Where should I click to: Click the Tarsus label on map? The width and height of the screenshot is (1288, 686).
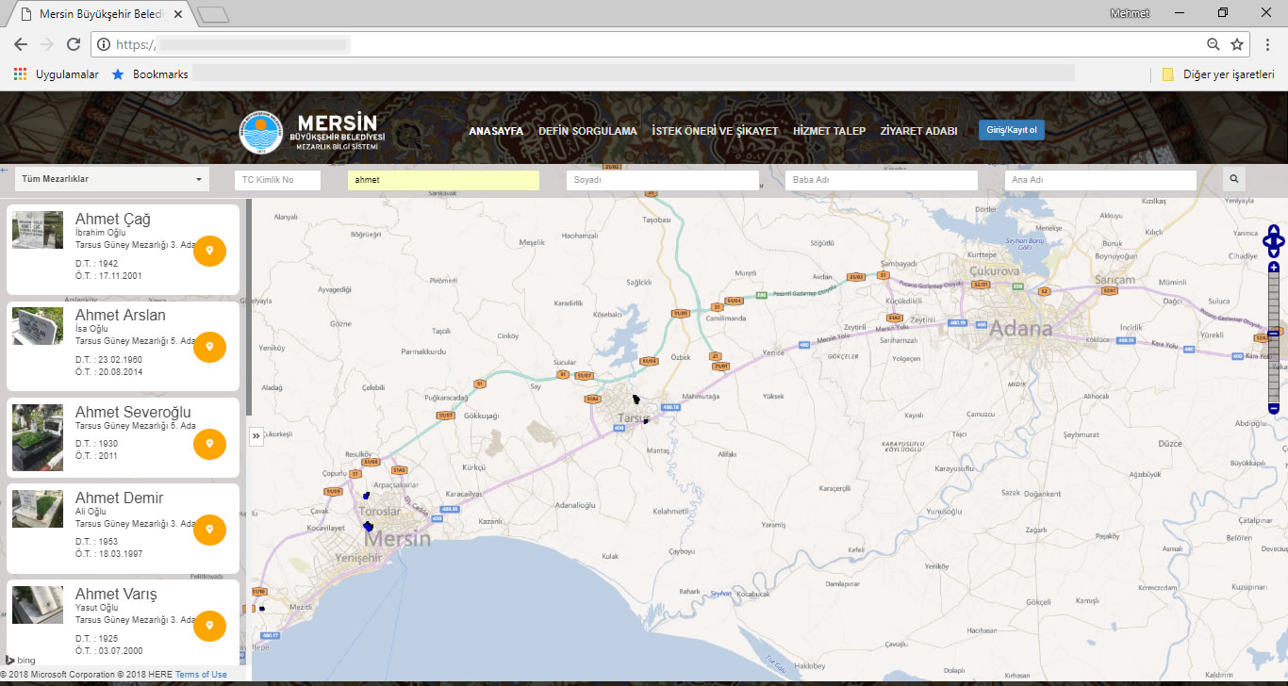tap(635, 417)
